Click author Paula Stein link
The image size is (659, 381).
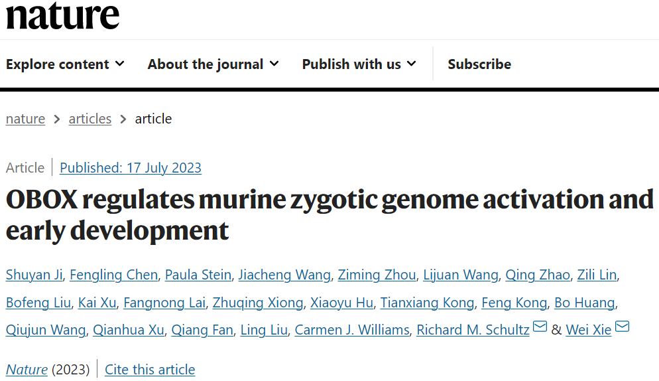(x=198, y=275)
